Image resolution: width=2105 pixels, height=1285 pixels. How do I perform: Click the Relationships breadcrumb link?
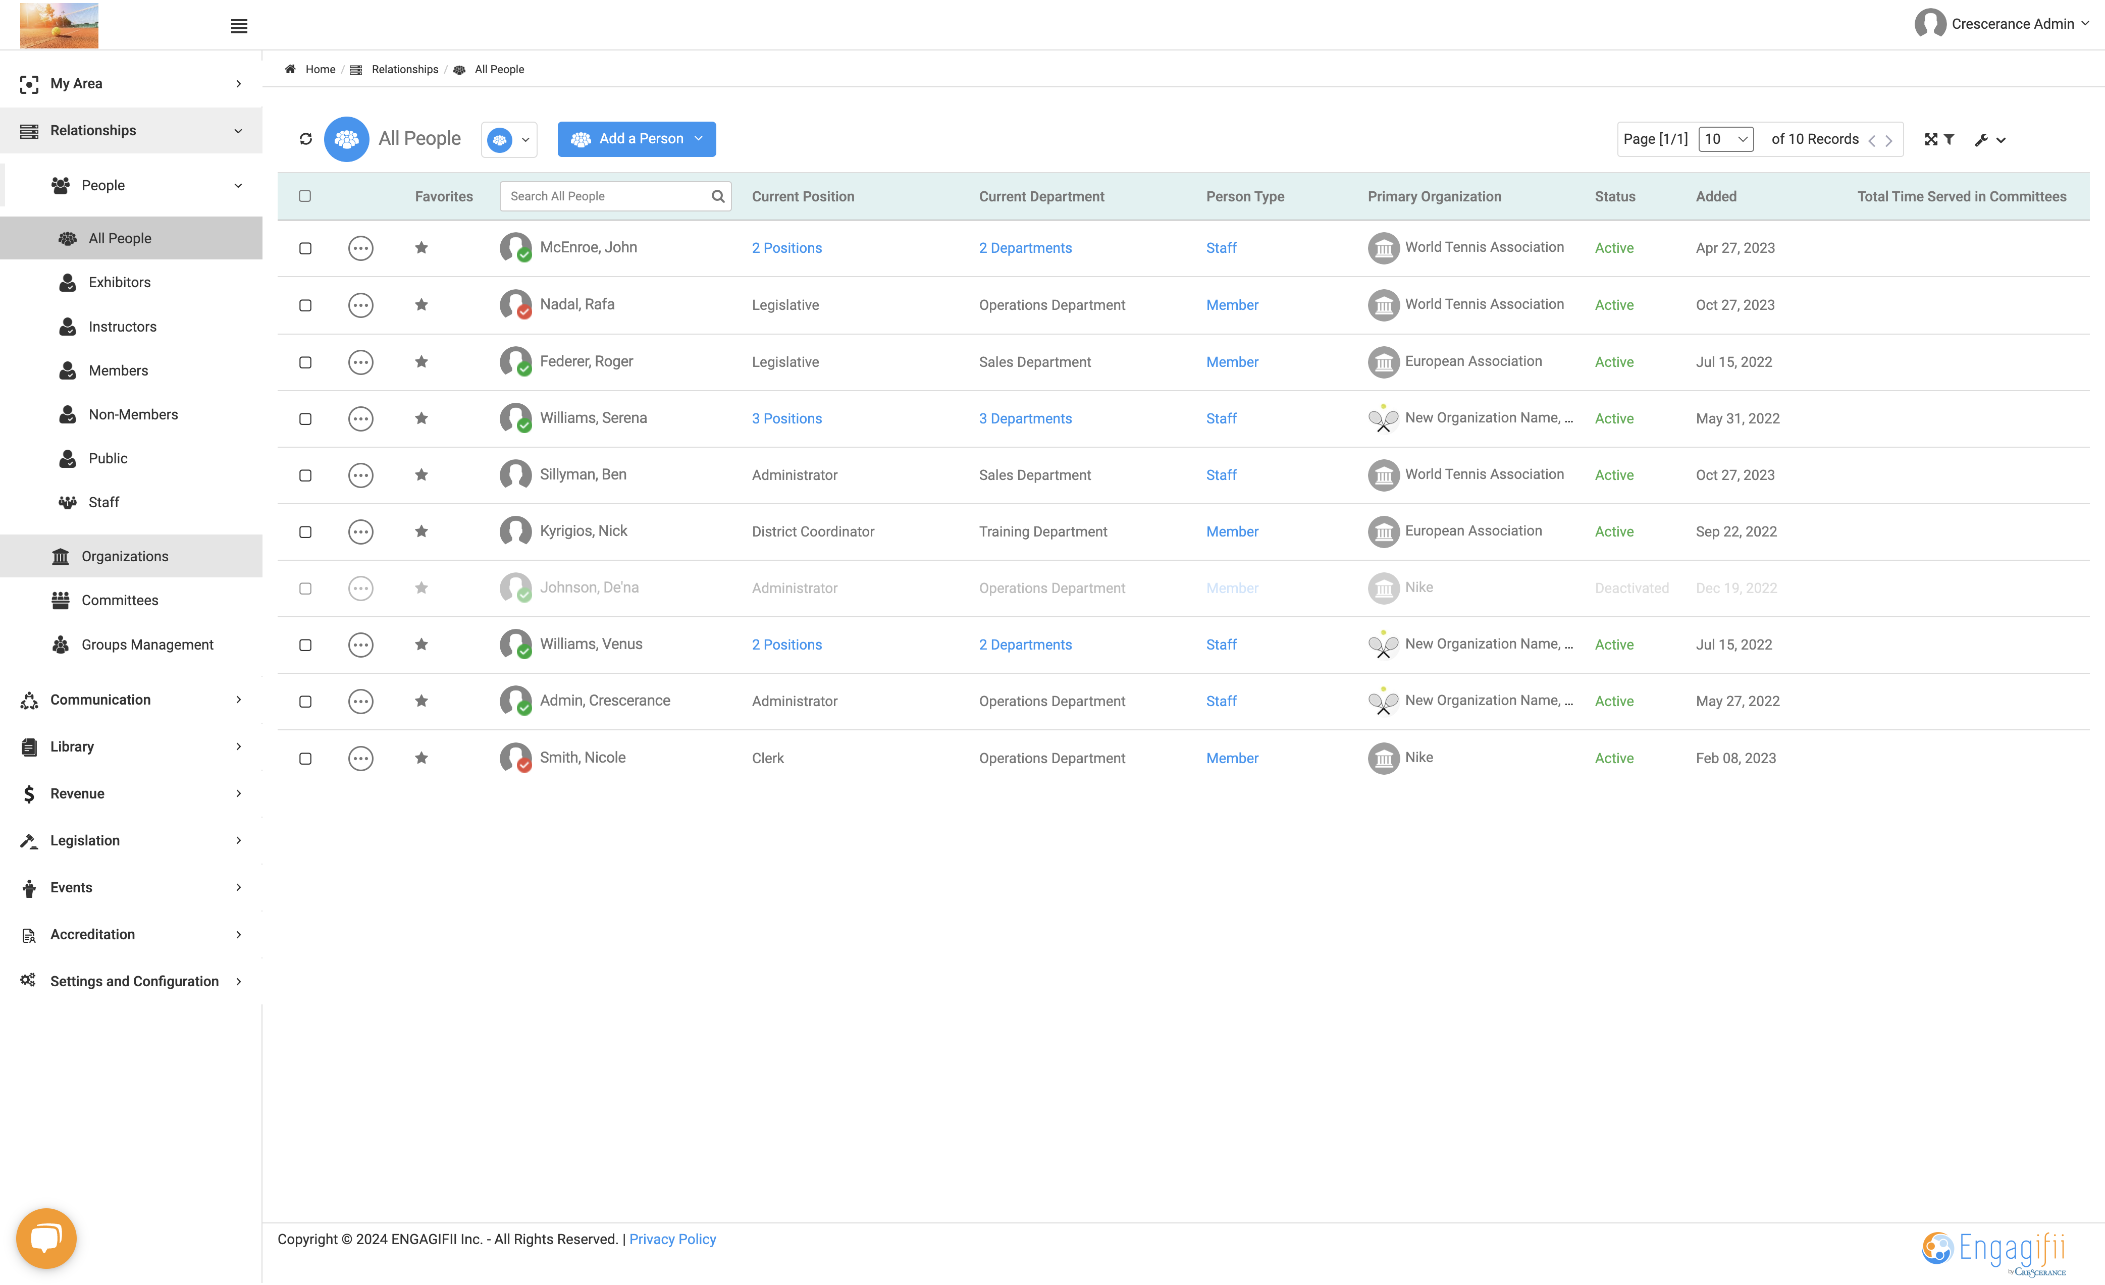point(405,69)
